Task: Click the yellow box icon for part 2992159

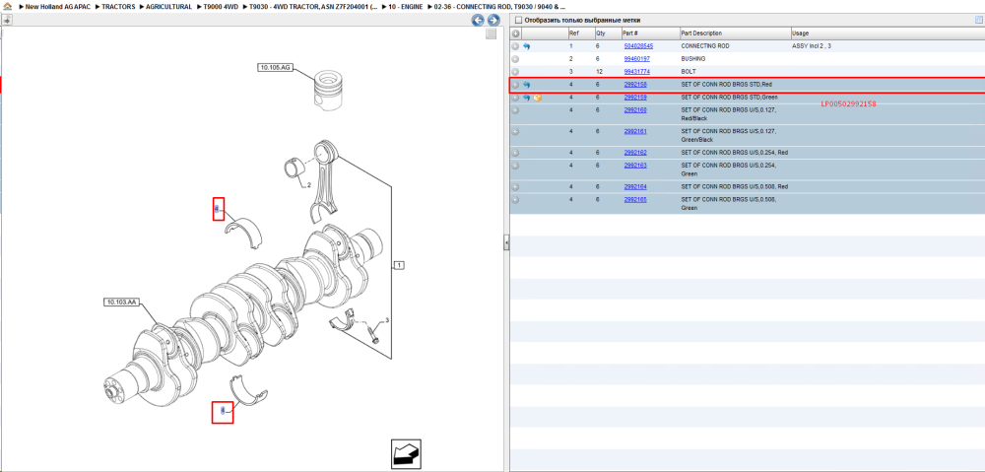Action: (537, 98)
